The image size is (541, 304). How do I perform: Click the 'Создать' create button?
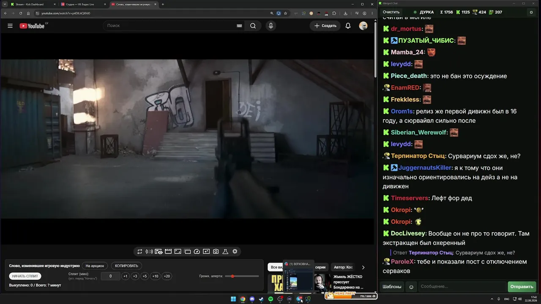(x=325, y=26)
